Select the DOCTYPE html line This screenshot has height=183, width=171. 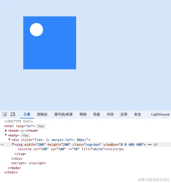coord(19,121)
